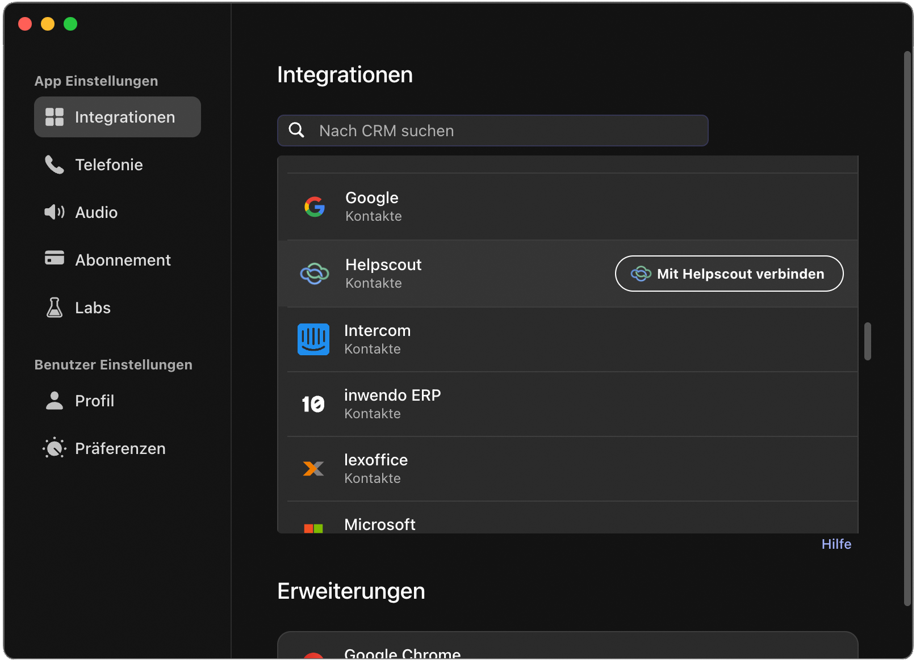Click the Profil person icon
The height and width of the screenshot is (660, 916).
55,401
